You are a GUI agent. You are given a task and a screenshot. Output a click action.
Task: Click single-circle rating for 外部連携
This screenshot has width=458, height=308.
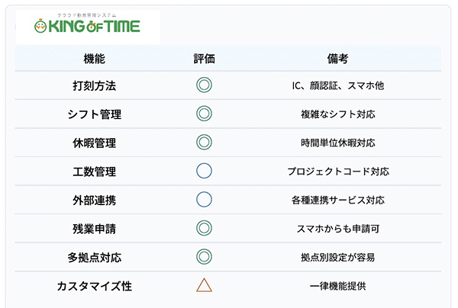204,200
